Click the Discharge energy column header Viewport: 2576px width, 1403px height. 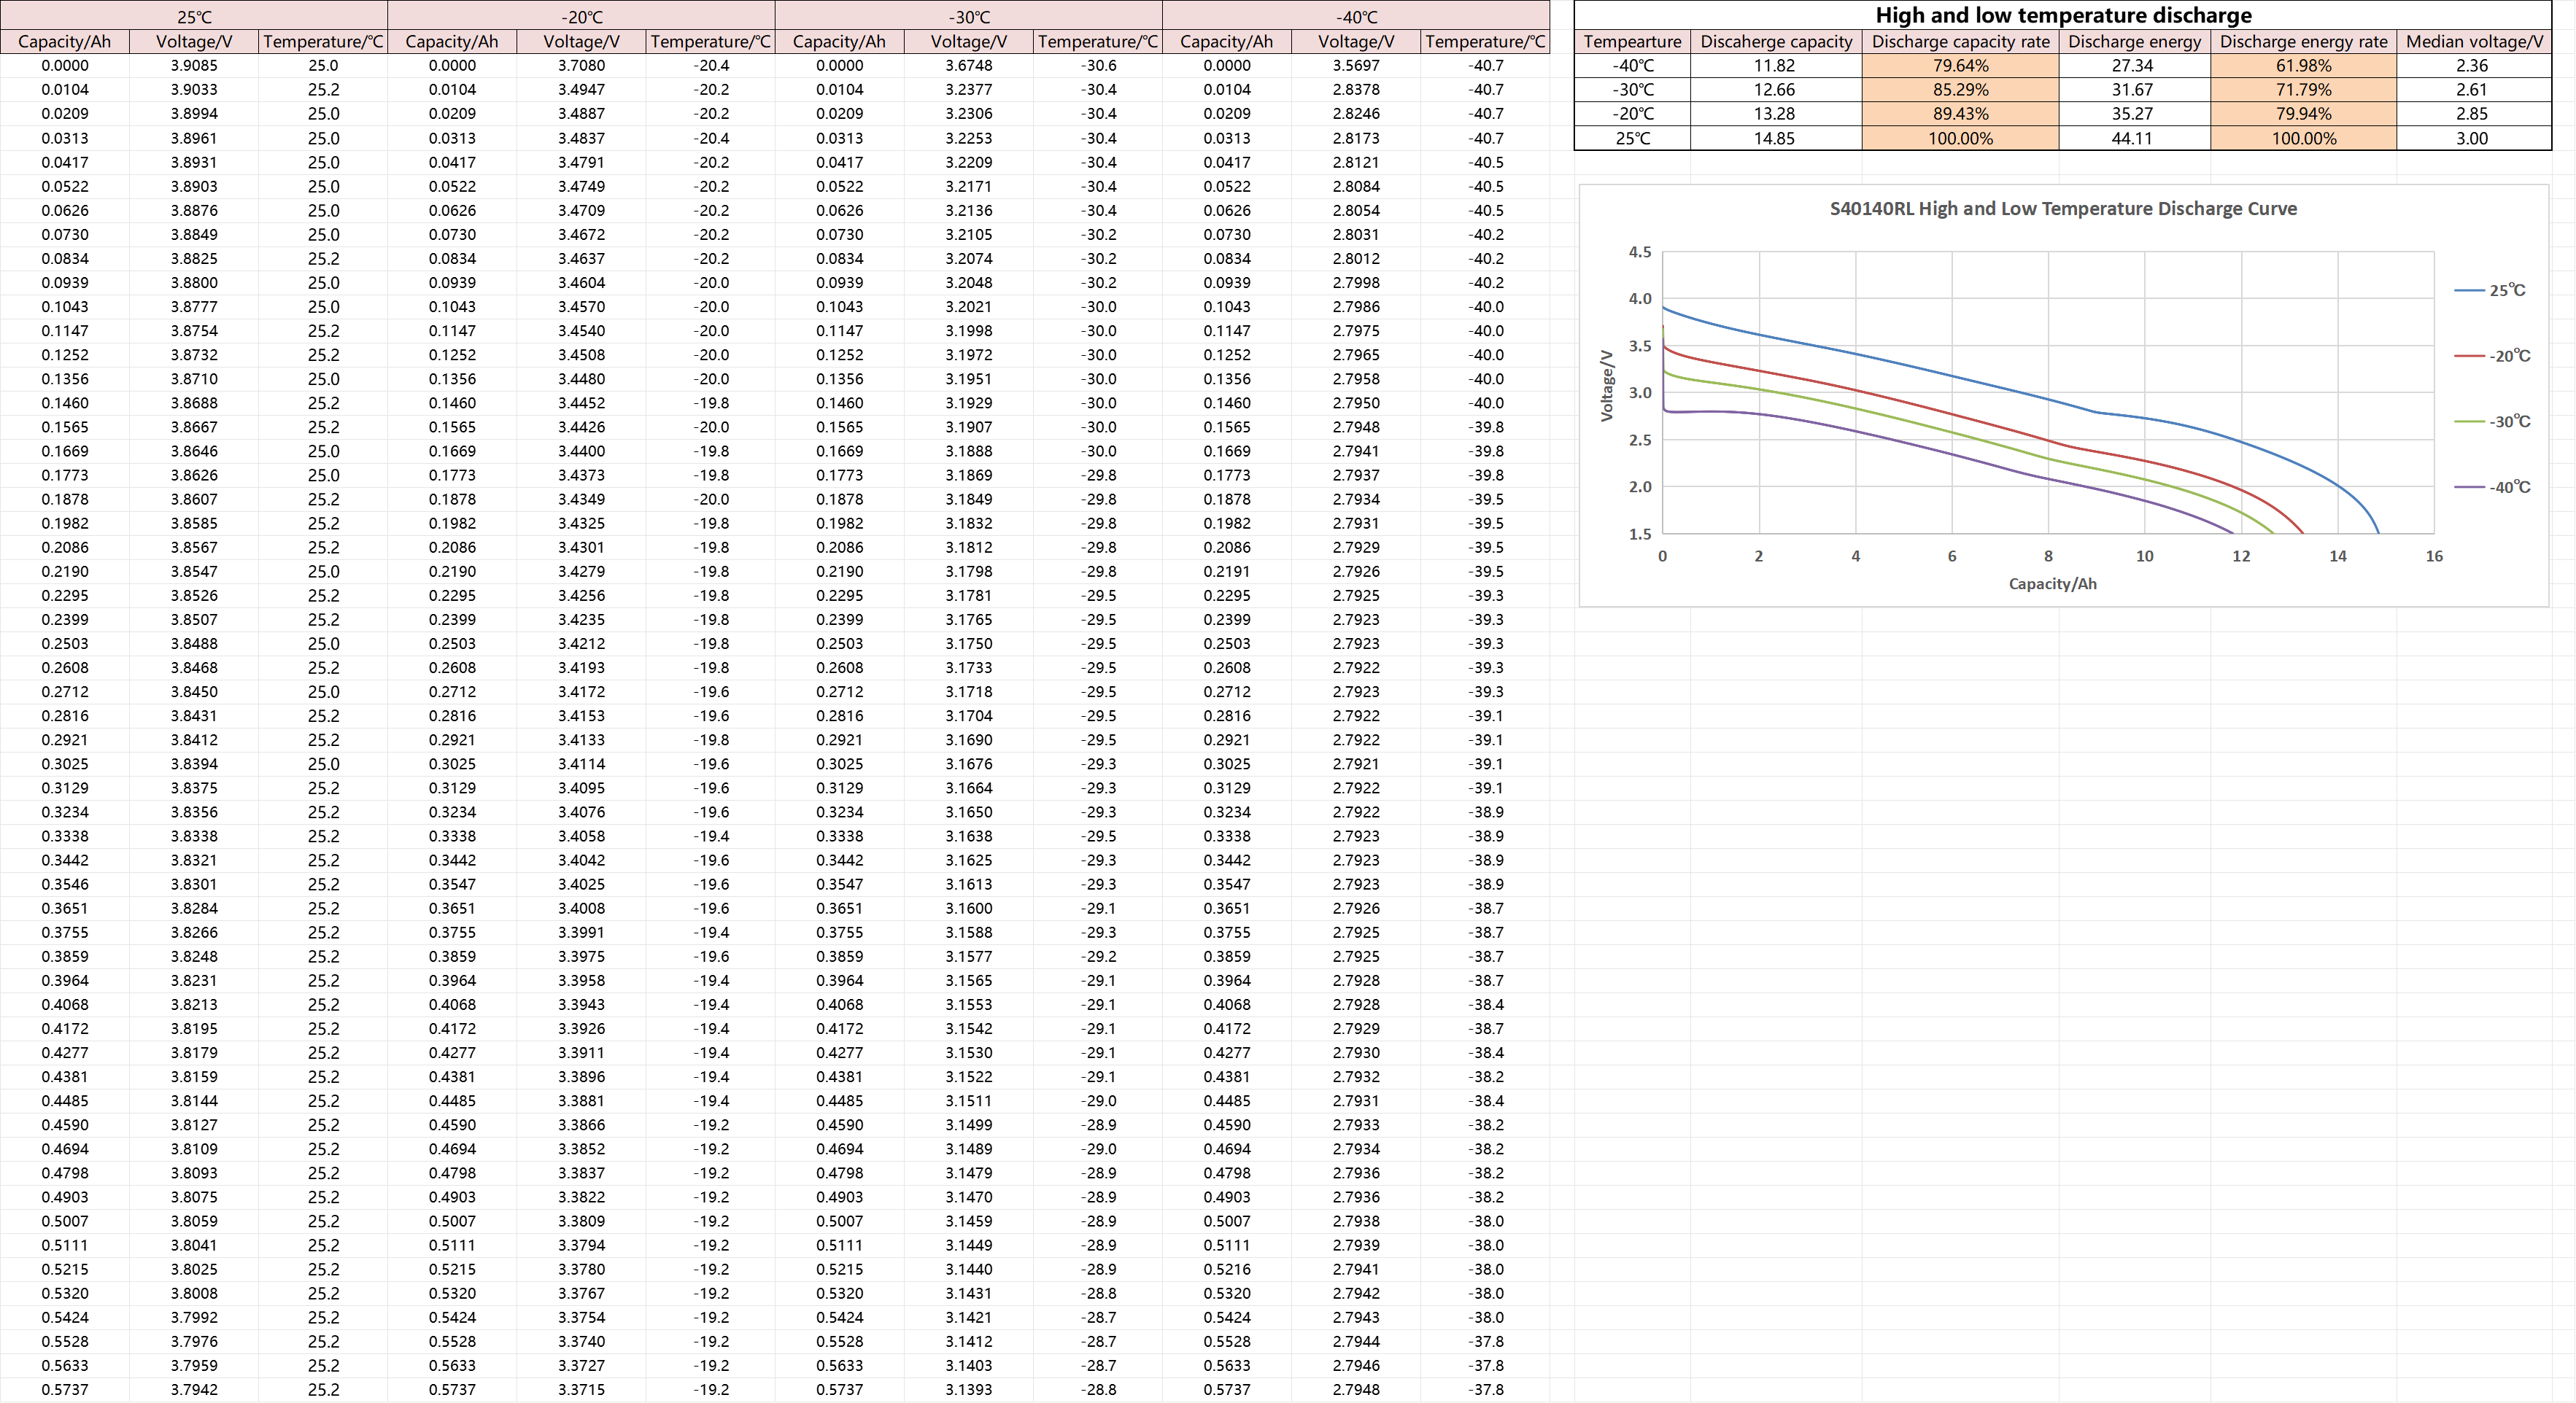click(2134, 42)
